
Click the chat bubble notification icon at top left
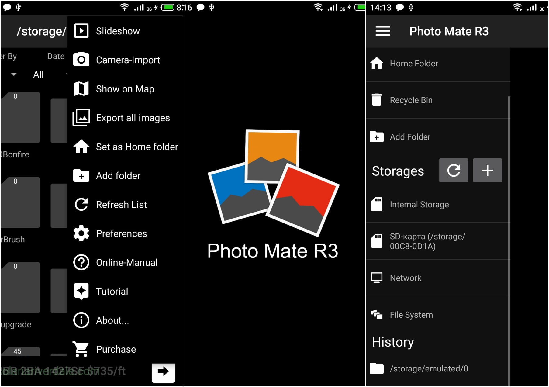pyautogui.click(x=7, y=7)
